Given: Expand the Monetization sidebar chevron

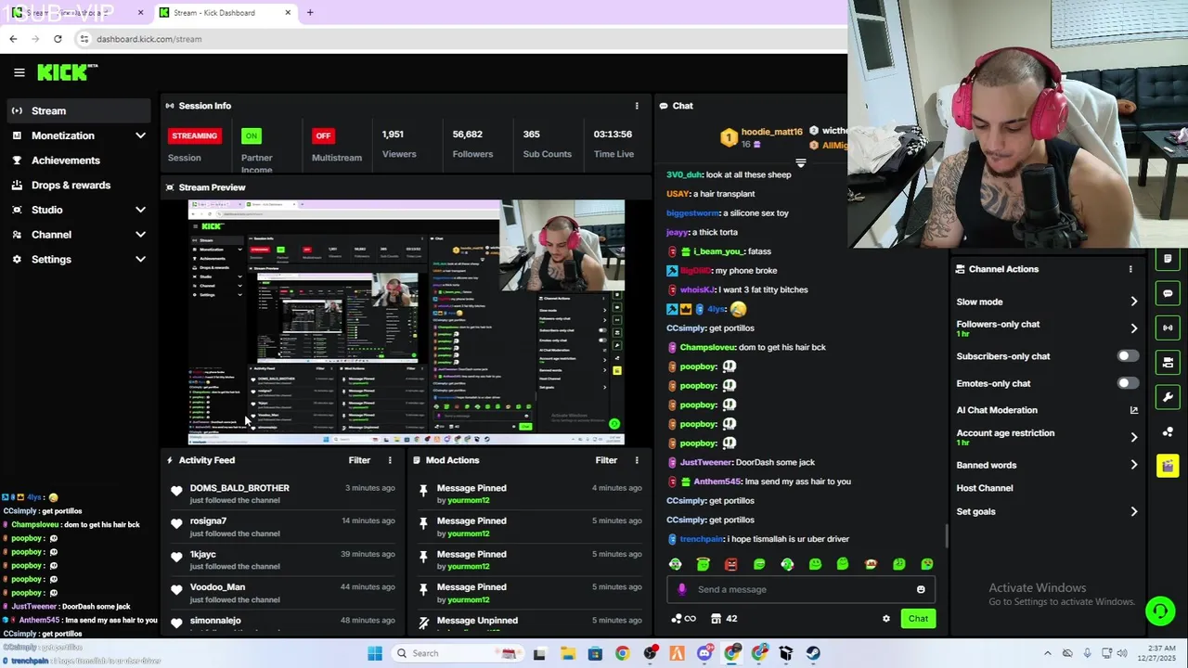Looking at the screenshot, I should pos(140,135).
